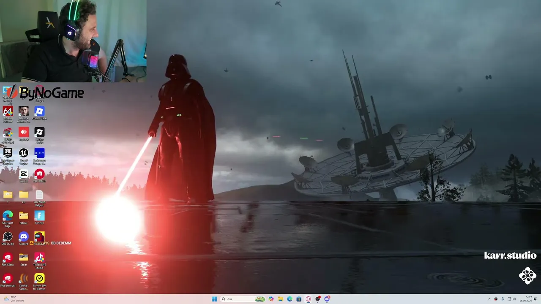
Task: Open TikTok LIVE Studio shortcut
Action: [x=39, y=261]
